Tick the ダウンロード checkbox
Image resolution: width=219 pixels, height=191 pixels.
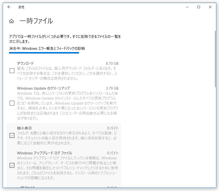[x=12, y=71]
